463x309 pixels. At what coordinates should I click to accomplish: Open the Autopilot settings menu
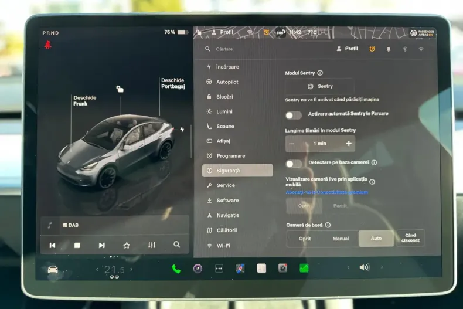222,82
